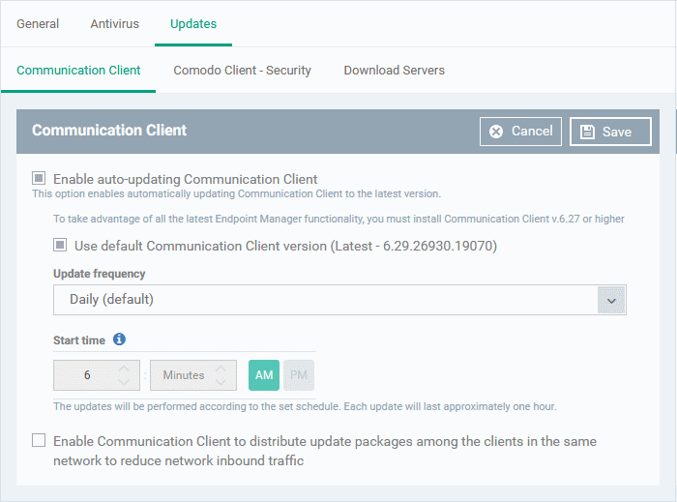This screenshot has width=677, height=502.
Task: Select AM for the start time
Action: [x=264, y=375]
